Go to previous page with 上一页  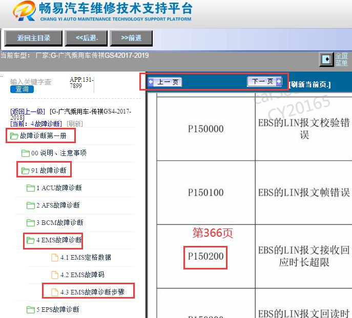pos(165,82)
